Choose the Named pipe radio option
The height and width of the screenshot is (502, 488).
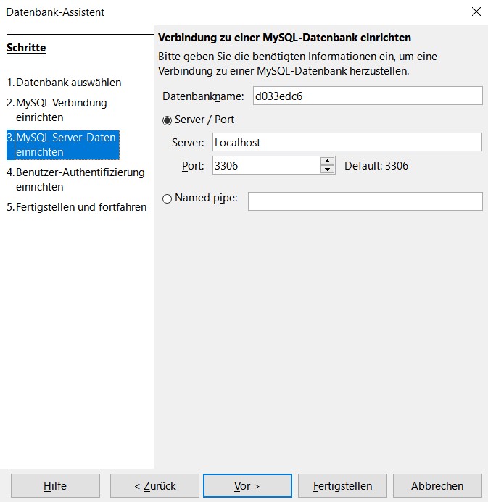[168, 198]
